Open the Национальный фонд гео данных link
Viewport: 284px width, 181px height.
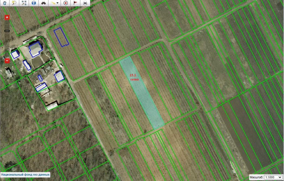tap(25, 175)
